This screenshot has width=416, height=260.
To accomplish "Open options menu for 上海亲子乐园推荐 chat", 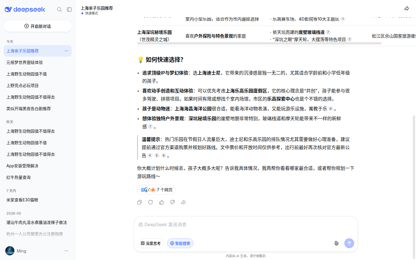I will click(66, 51).
